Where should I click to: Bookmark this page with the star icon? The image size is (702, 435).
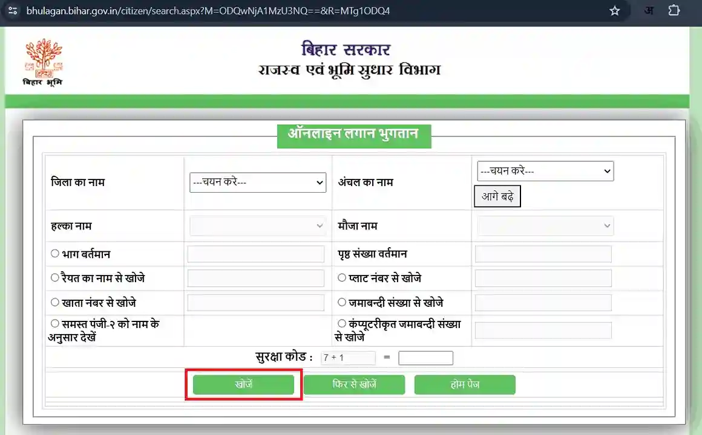coord(615,11)
